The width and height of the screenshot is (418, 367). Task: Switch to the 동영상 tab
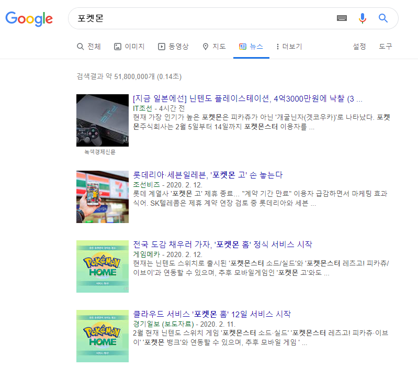pos(173,47)
